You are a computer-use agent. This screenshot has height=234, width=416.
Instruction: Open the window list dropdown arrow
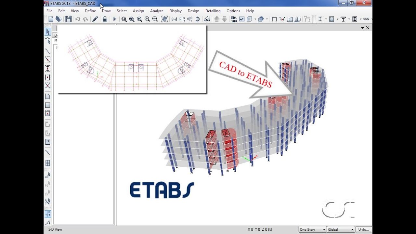pos(362,28)
